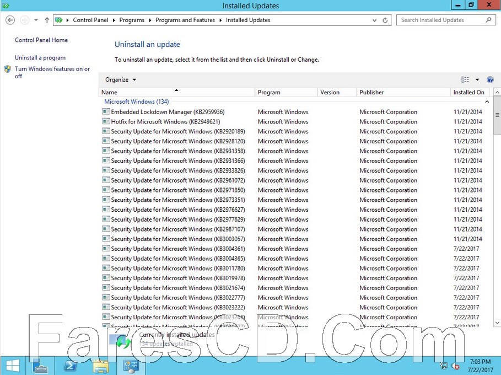Click Microsoft Corporation in the KB2959936 row
This screenshot has height=375, width=501.
point(388,112)
